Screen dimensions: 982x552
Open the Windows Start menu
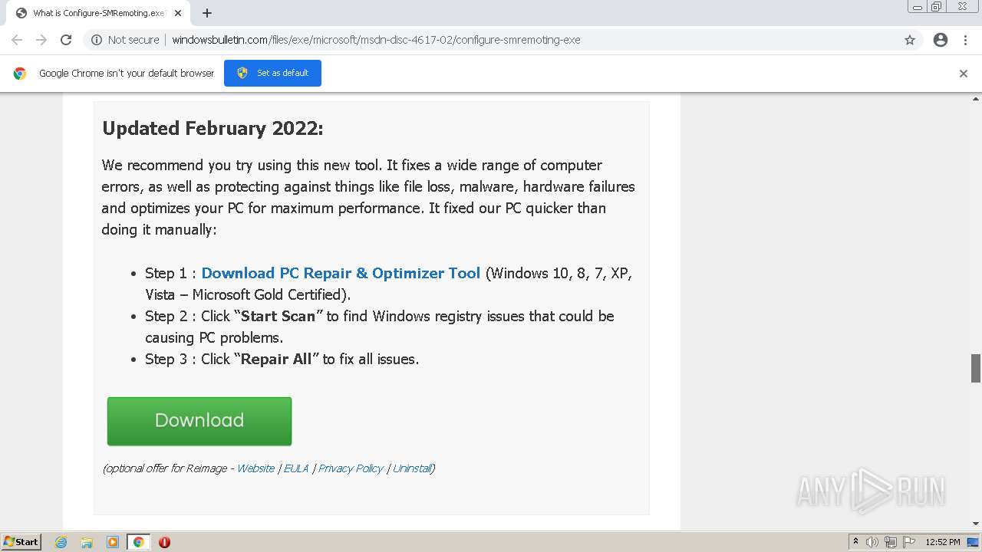pyautogui.click(x=21, y=542)
